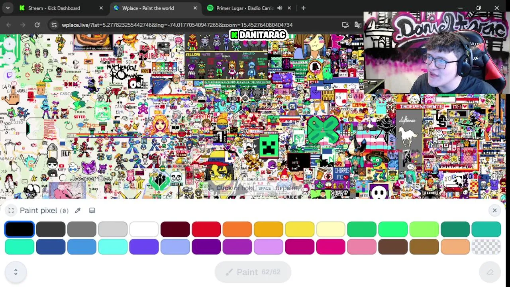510x287 pixels.
Task: Open the tab search dropdown arrow
Action: [8, 8]
